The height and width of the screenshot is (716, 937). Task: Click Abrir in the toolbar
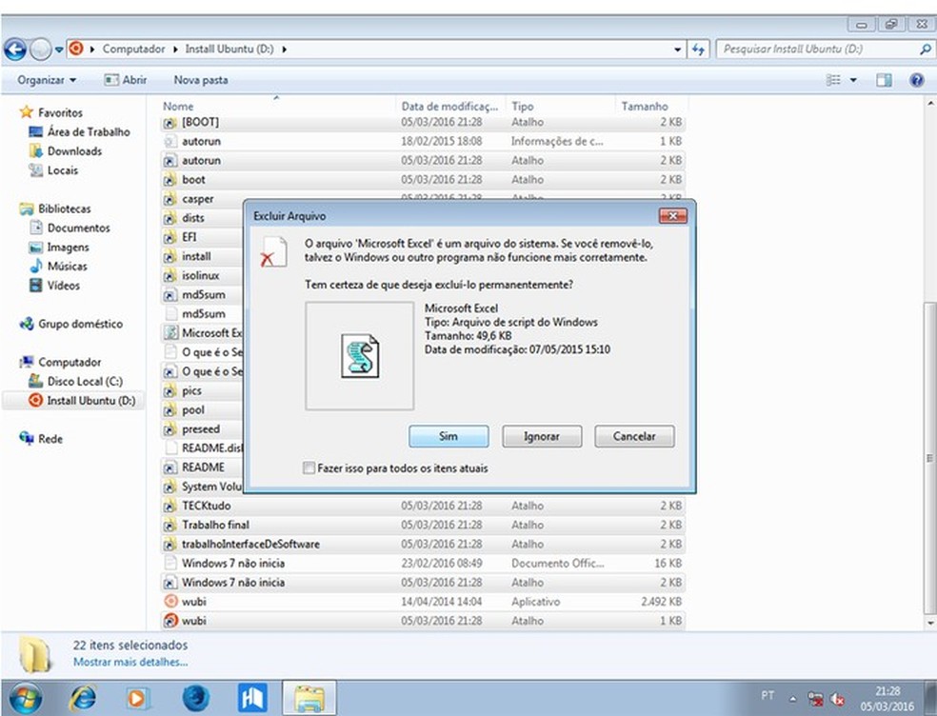coord(126,80)
